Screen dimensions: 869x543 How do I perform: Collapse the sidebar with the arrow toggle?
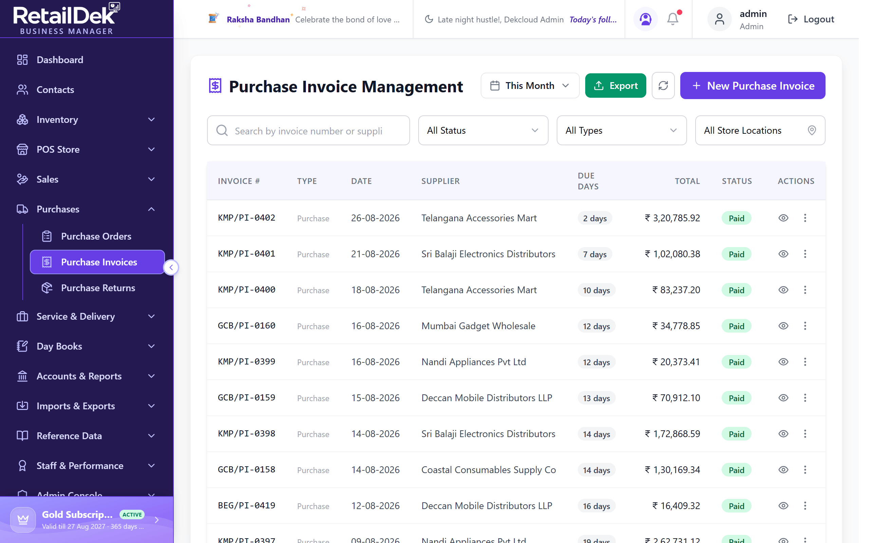tap(171, 267)
